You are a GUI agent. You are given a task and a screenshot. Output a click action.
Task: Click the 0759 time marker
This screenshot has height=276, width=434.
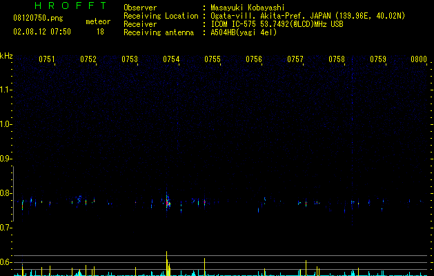tap(378, 59)
